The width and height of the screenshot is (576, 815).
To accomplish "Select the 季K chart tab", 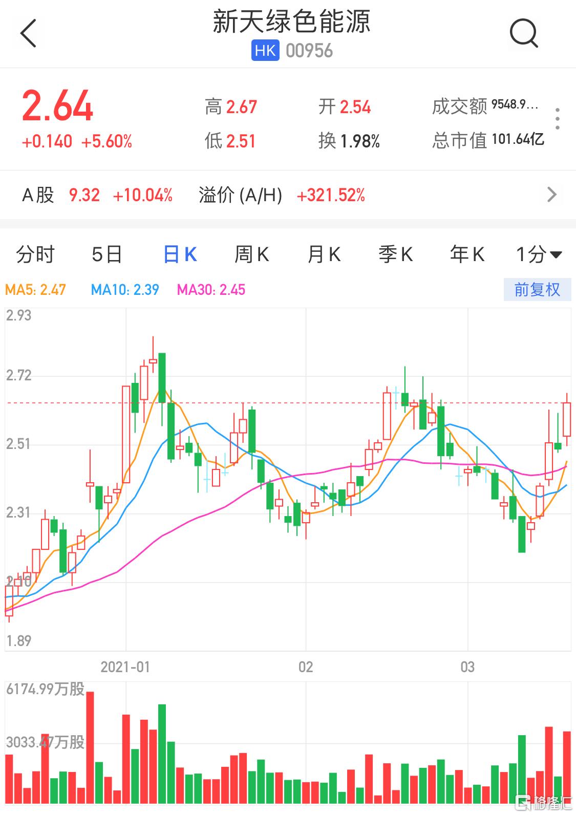I will pos(395,254).
